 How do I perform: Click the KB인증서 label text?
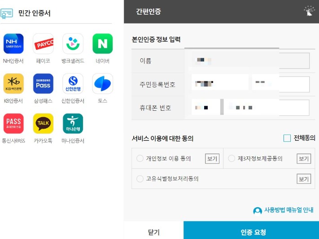point(13,101)
